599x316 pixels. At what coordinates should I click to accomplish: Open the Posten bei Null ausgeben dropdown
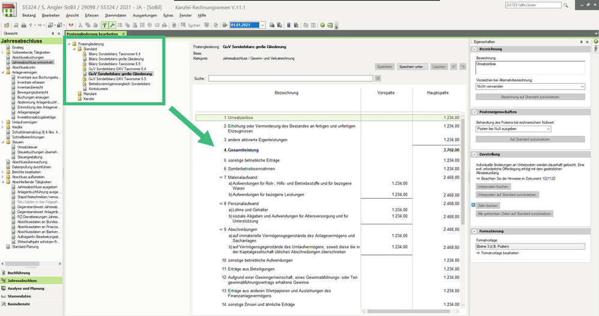pyautogui.click(x=548, y=129)
